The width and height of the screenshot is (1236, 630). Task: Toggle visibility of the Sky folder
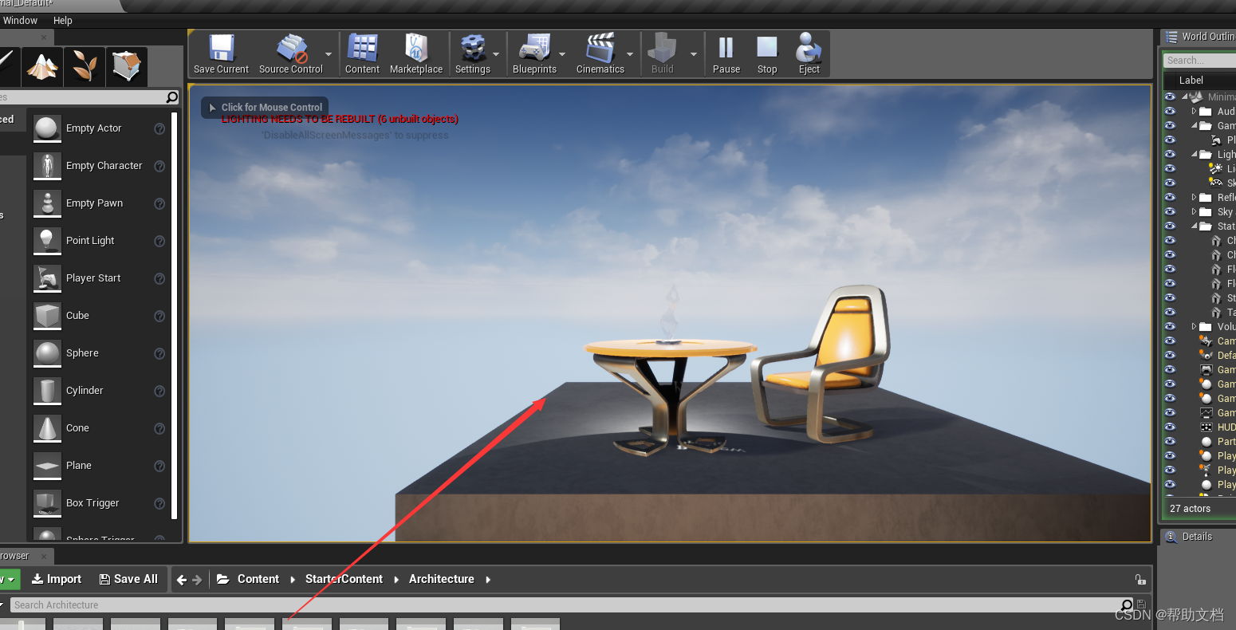click(1170, 212)
